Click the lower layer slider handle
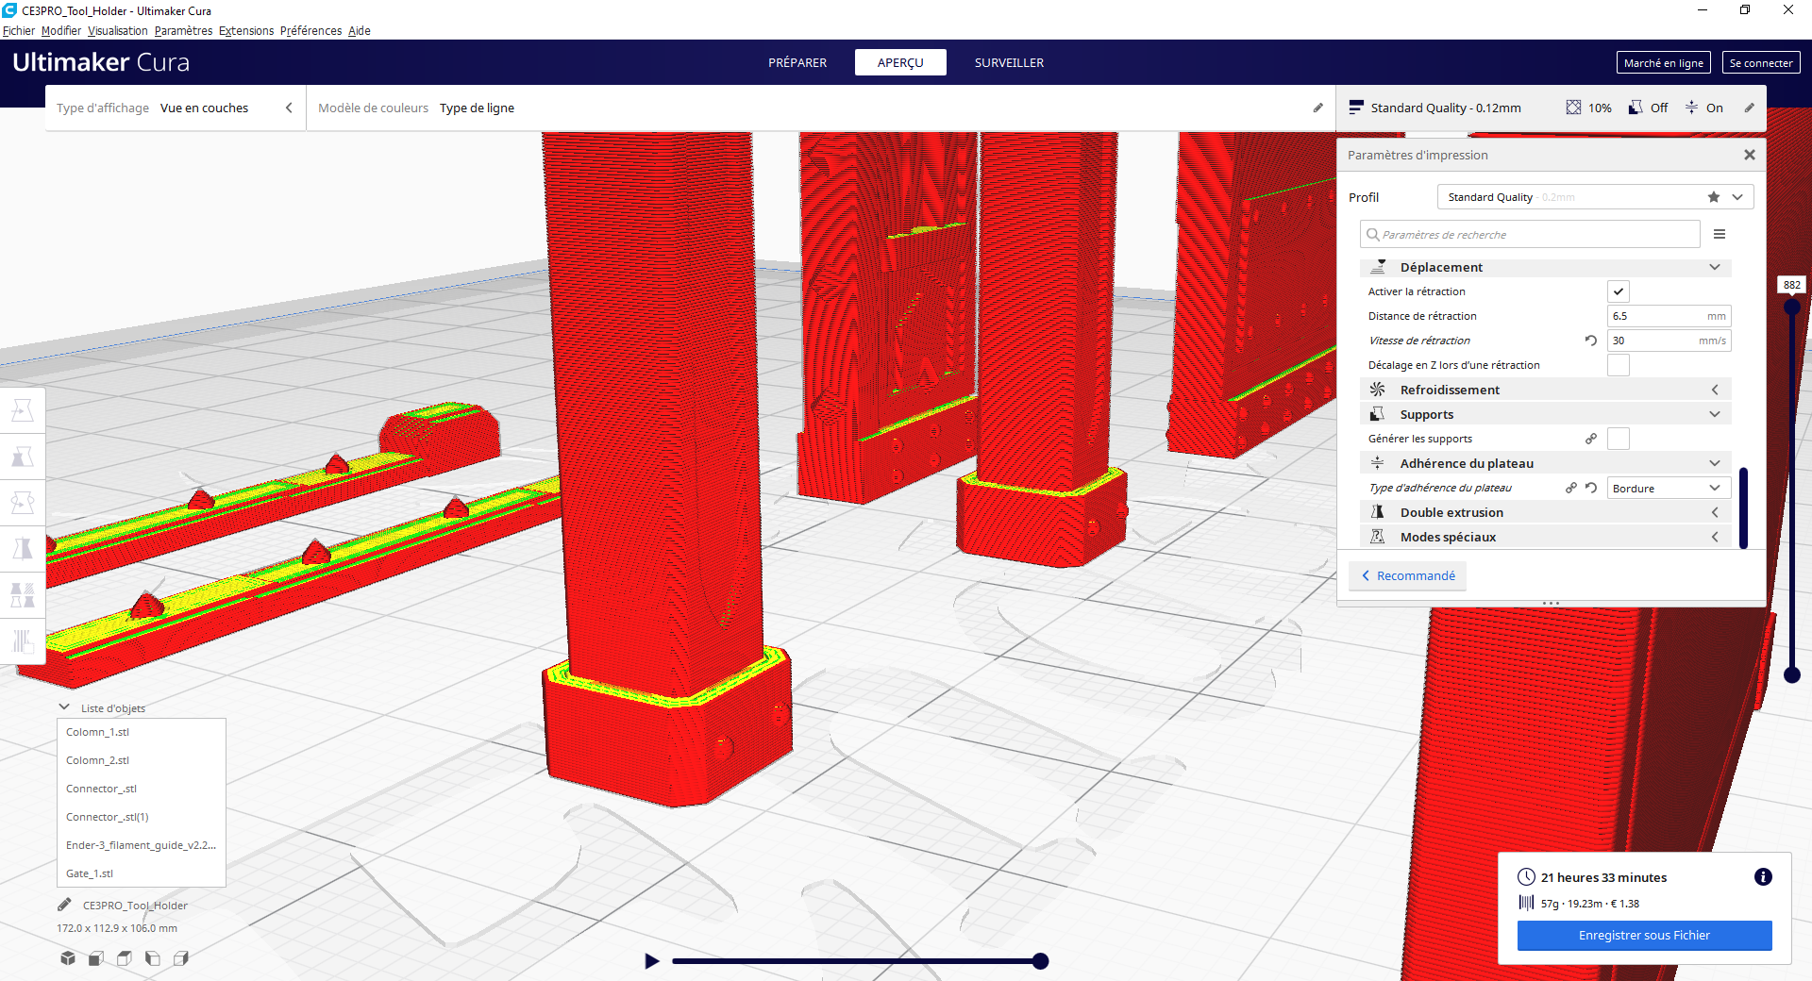1812x981 pixels. tap(1792, 674)
